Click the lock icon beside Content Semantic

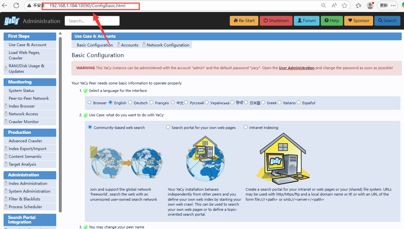[6, 157]
